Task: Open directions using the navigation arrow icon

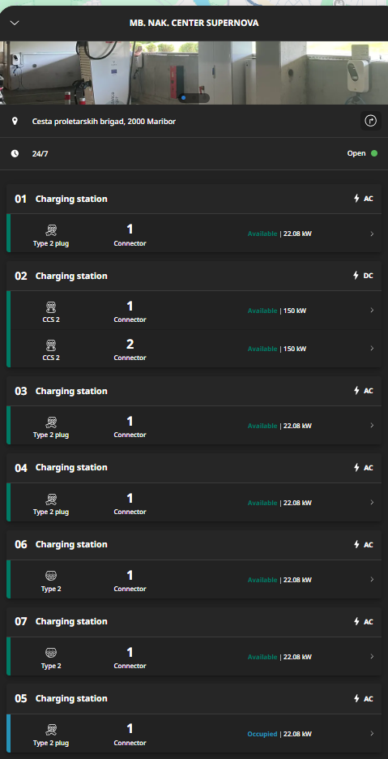Action: 370,121
